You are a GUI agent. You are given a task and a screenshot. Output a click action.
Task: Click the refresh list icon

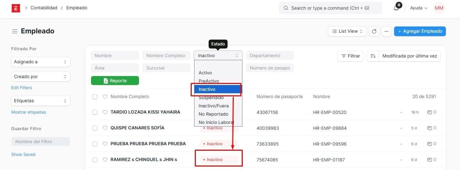pos(374,31)
